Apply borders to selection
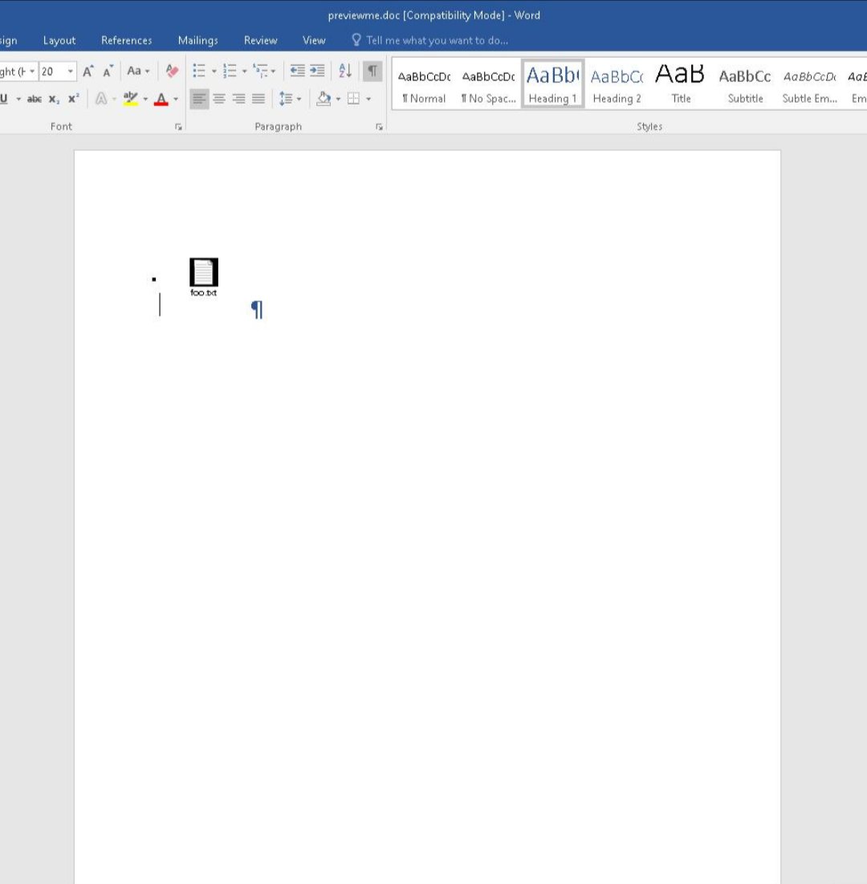 click(x=353, y=100)
